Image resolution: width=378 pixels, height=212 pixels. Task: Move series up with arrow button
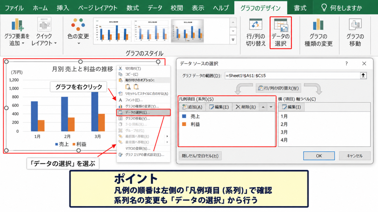[x=263, y=107]
